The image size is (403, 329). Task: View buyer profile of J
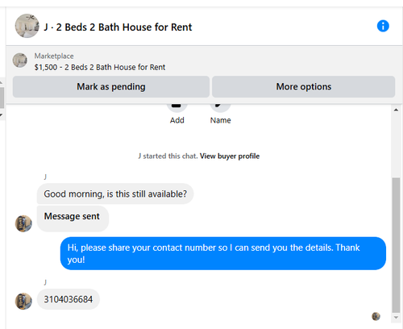tap(230, 156)
